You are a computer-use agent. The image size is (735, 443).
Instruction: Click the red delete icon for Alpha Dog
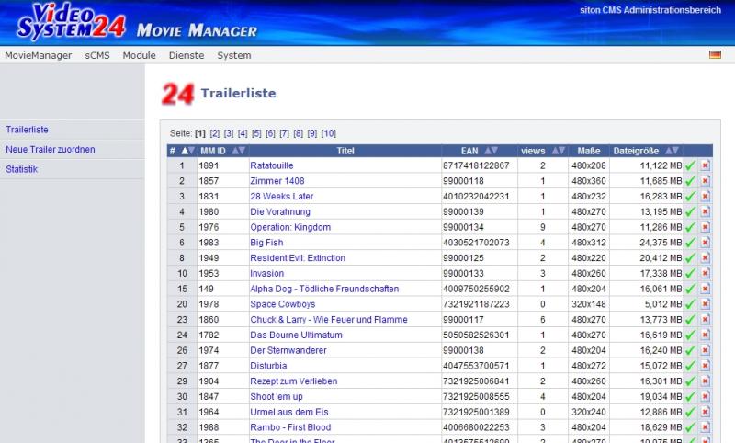[705, 289]
